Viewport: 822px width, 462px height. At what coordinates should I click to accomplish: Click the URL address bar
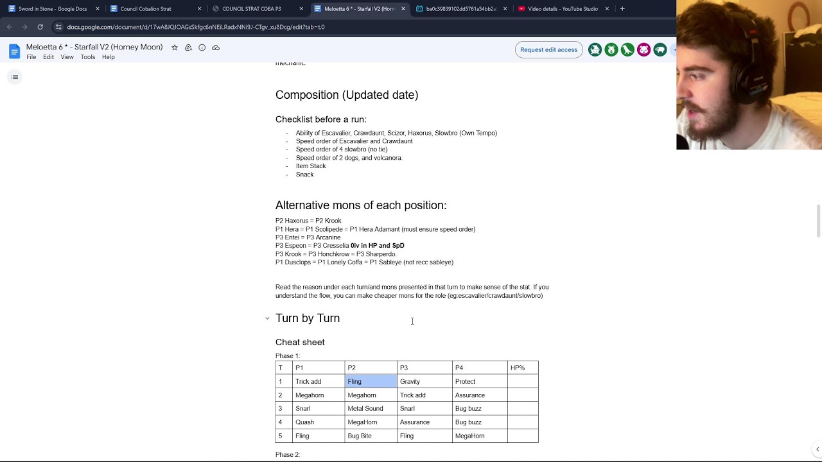360,27
